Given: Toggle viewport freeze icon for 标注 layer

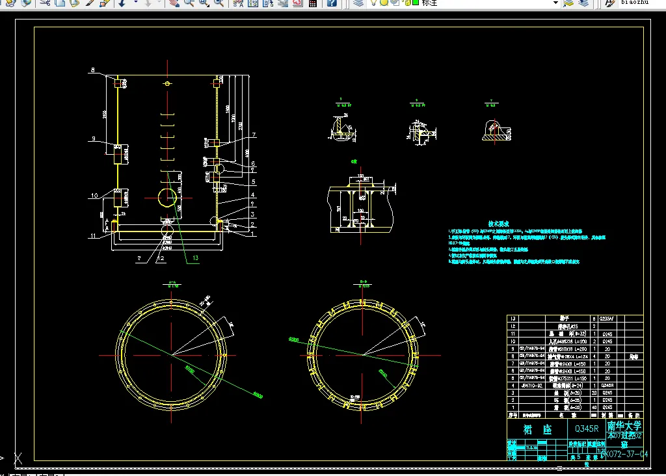Looking at the screenshot, I should [395, 3].
